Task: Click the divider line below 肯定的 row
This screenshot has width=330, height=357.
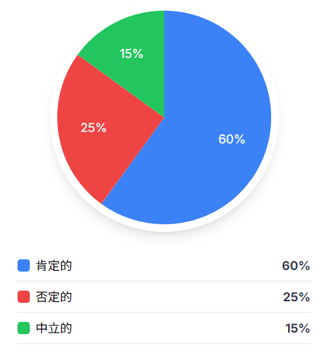Action: pos(164,281)
